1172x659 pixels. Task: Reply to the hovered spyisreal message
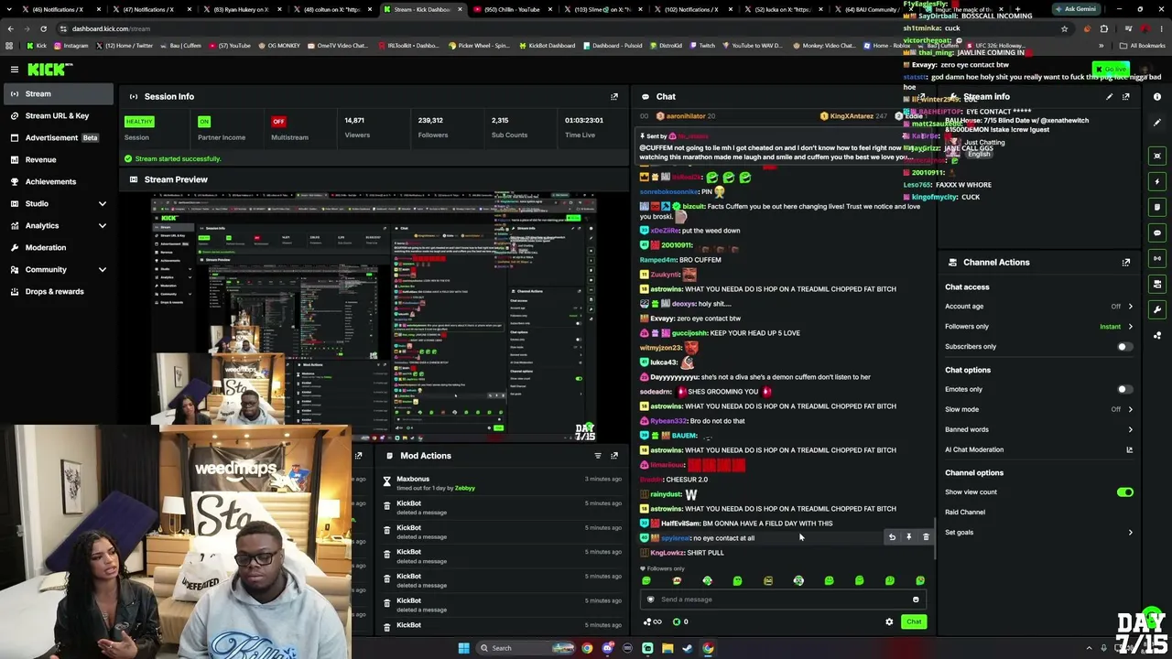[x=892, y=537]
